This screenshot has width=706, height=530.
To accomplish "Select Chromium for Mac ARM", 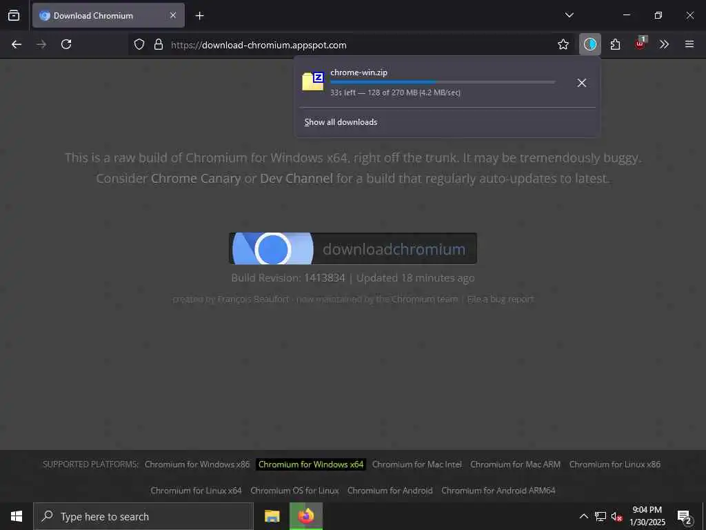I will [515, 464].
